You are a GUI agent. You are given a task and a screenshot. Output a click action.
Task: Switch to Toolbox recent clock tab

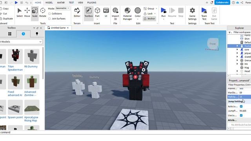[24, 34]
